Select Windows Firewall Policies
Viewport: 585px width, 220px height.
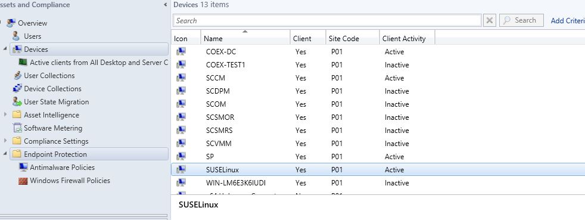click(70, 181)
